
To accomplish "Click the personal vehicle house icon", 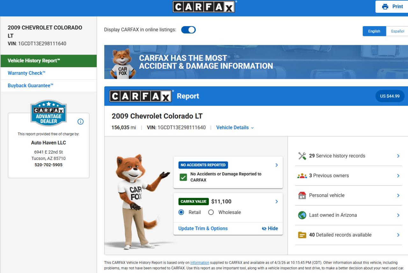I will [x=302, y=196].
